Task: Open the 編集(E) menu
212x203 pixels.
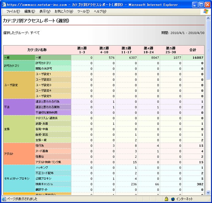Action: 29,11
